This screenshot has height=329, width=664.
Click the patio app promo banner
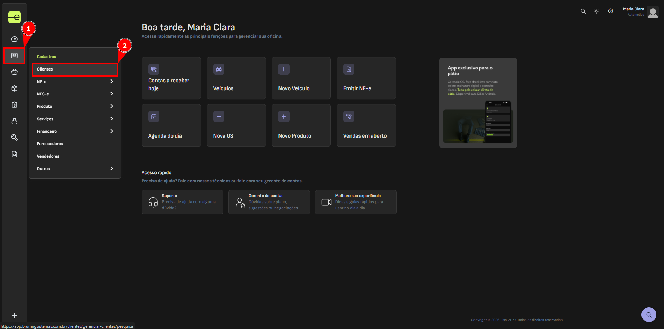[478, 103]
